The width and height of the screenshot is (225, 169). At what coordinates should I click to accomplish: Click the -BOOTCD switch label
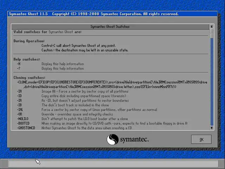tap(23, 124)
